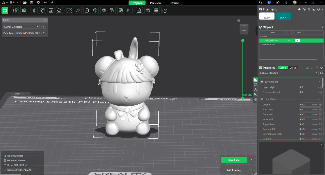
Task: Open the Device tab
Action: [174, 3]
